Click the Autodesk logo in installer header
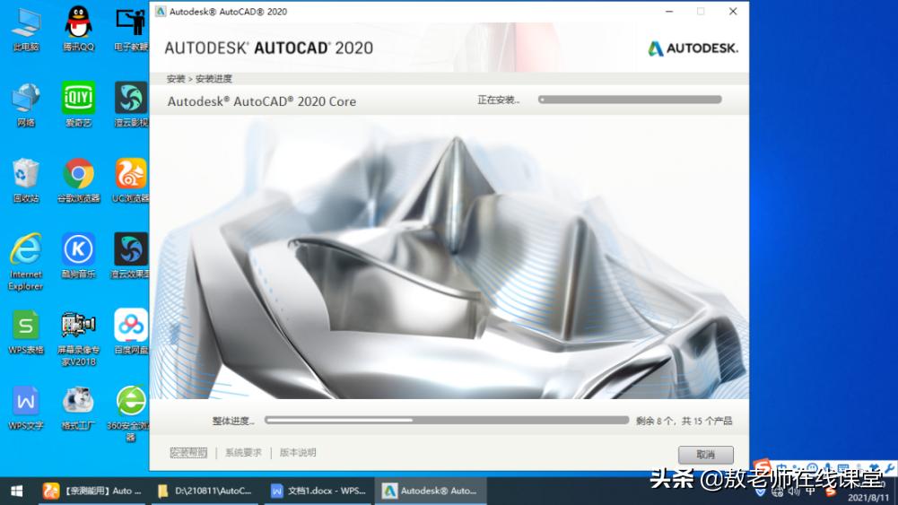The height and width of the screenshot is (505, 898). point(693,48)
